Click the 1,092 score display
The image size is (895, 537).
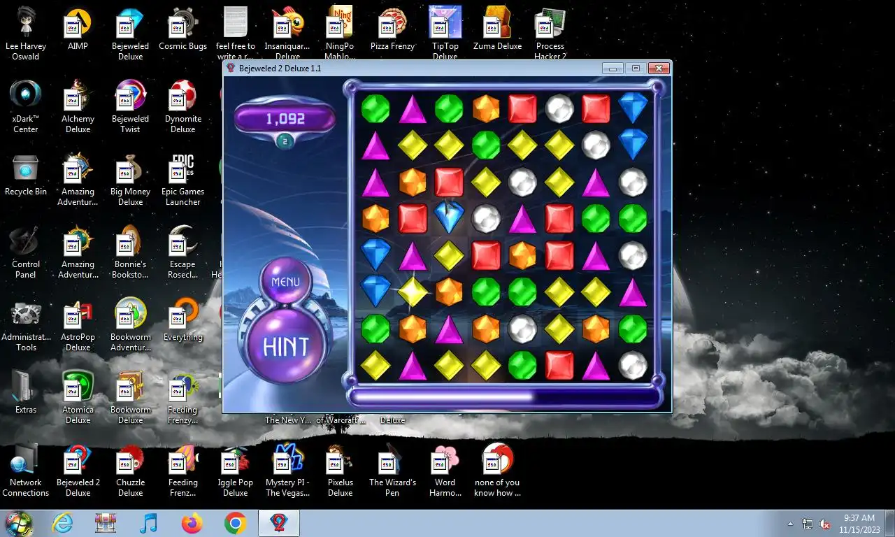click(285, 119)
